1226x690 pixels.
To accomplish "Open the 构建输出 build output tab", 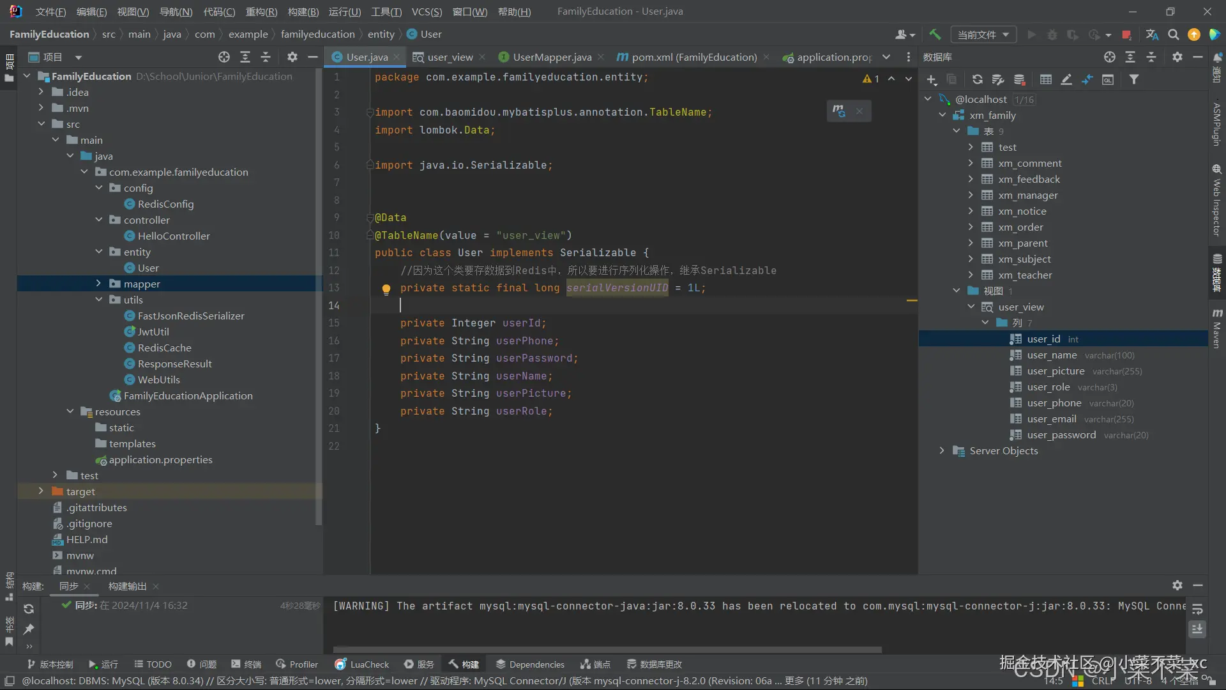I will tap(127, 586).
